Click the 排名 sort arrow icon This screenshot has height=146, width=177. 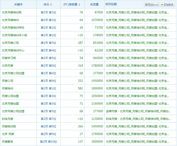coord(51,5)
